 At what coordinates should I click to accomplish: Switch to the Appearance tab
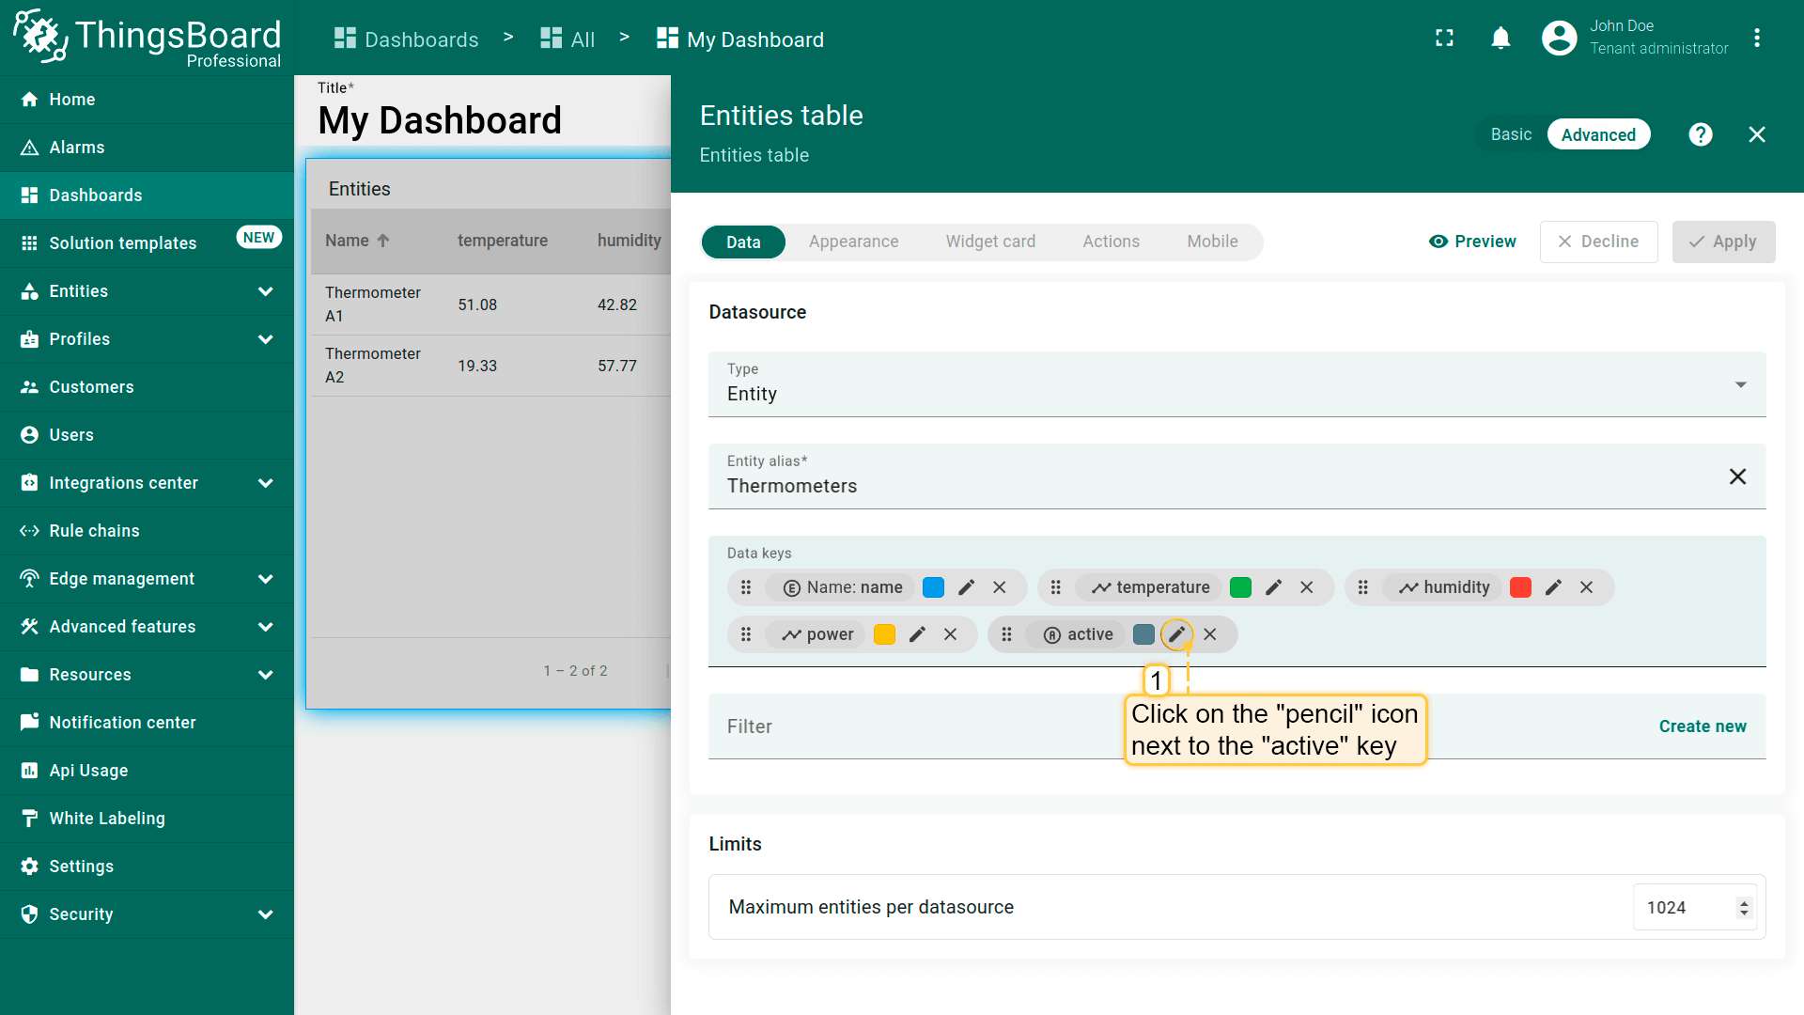pos(853,242)
